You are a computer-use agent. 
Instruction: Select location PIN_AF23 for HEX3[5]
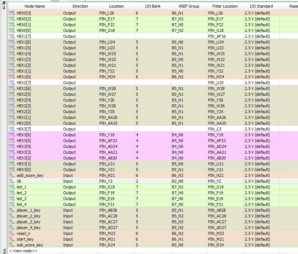(116, 140)
